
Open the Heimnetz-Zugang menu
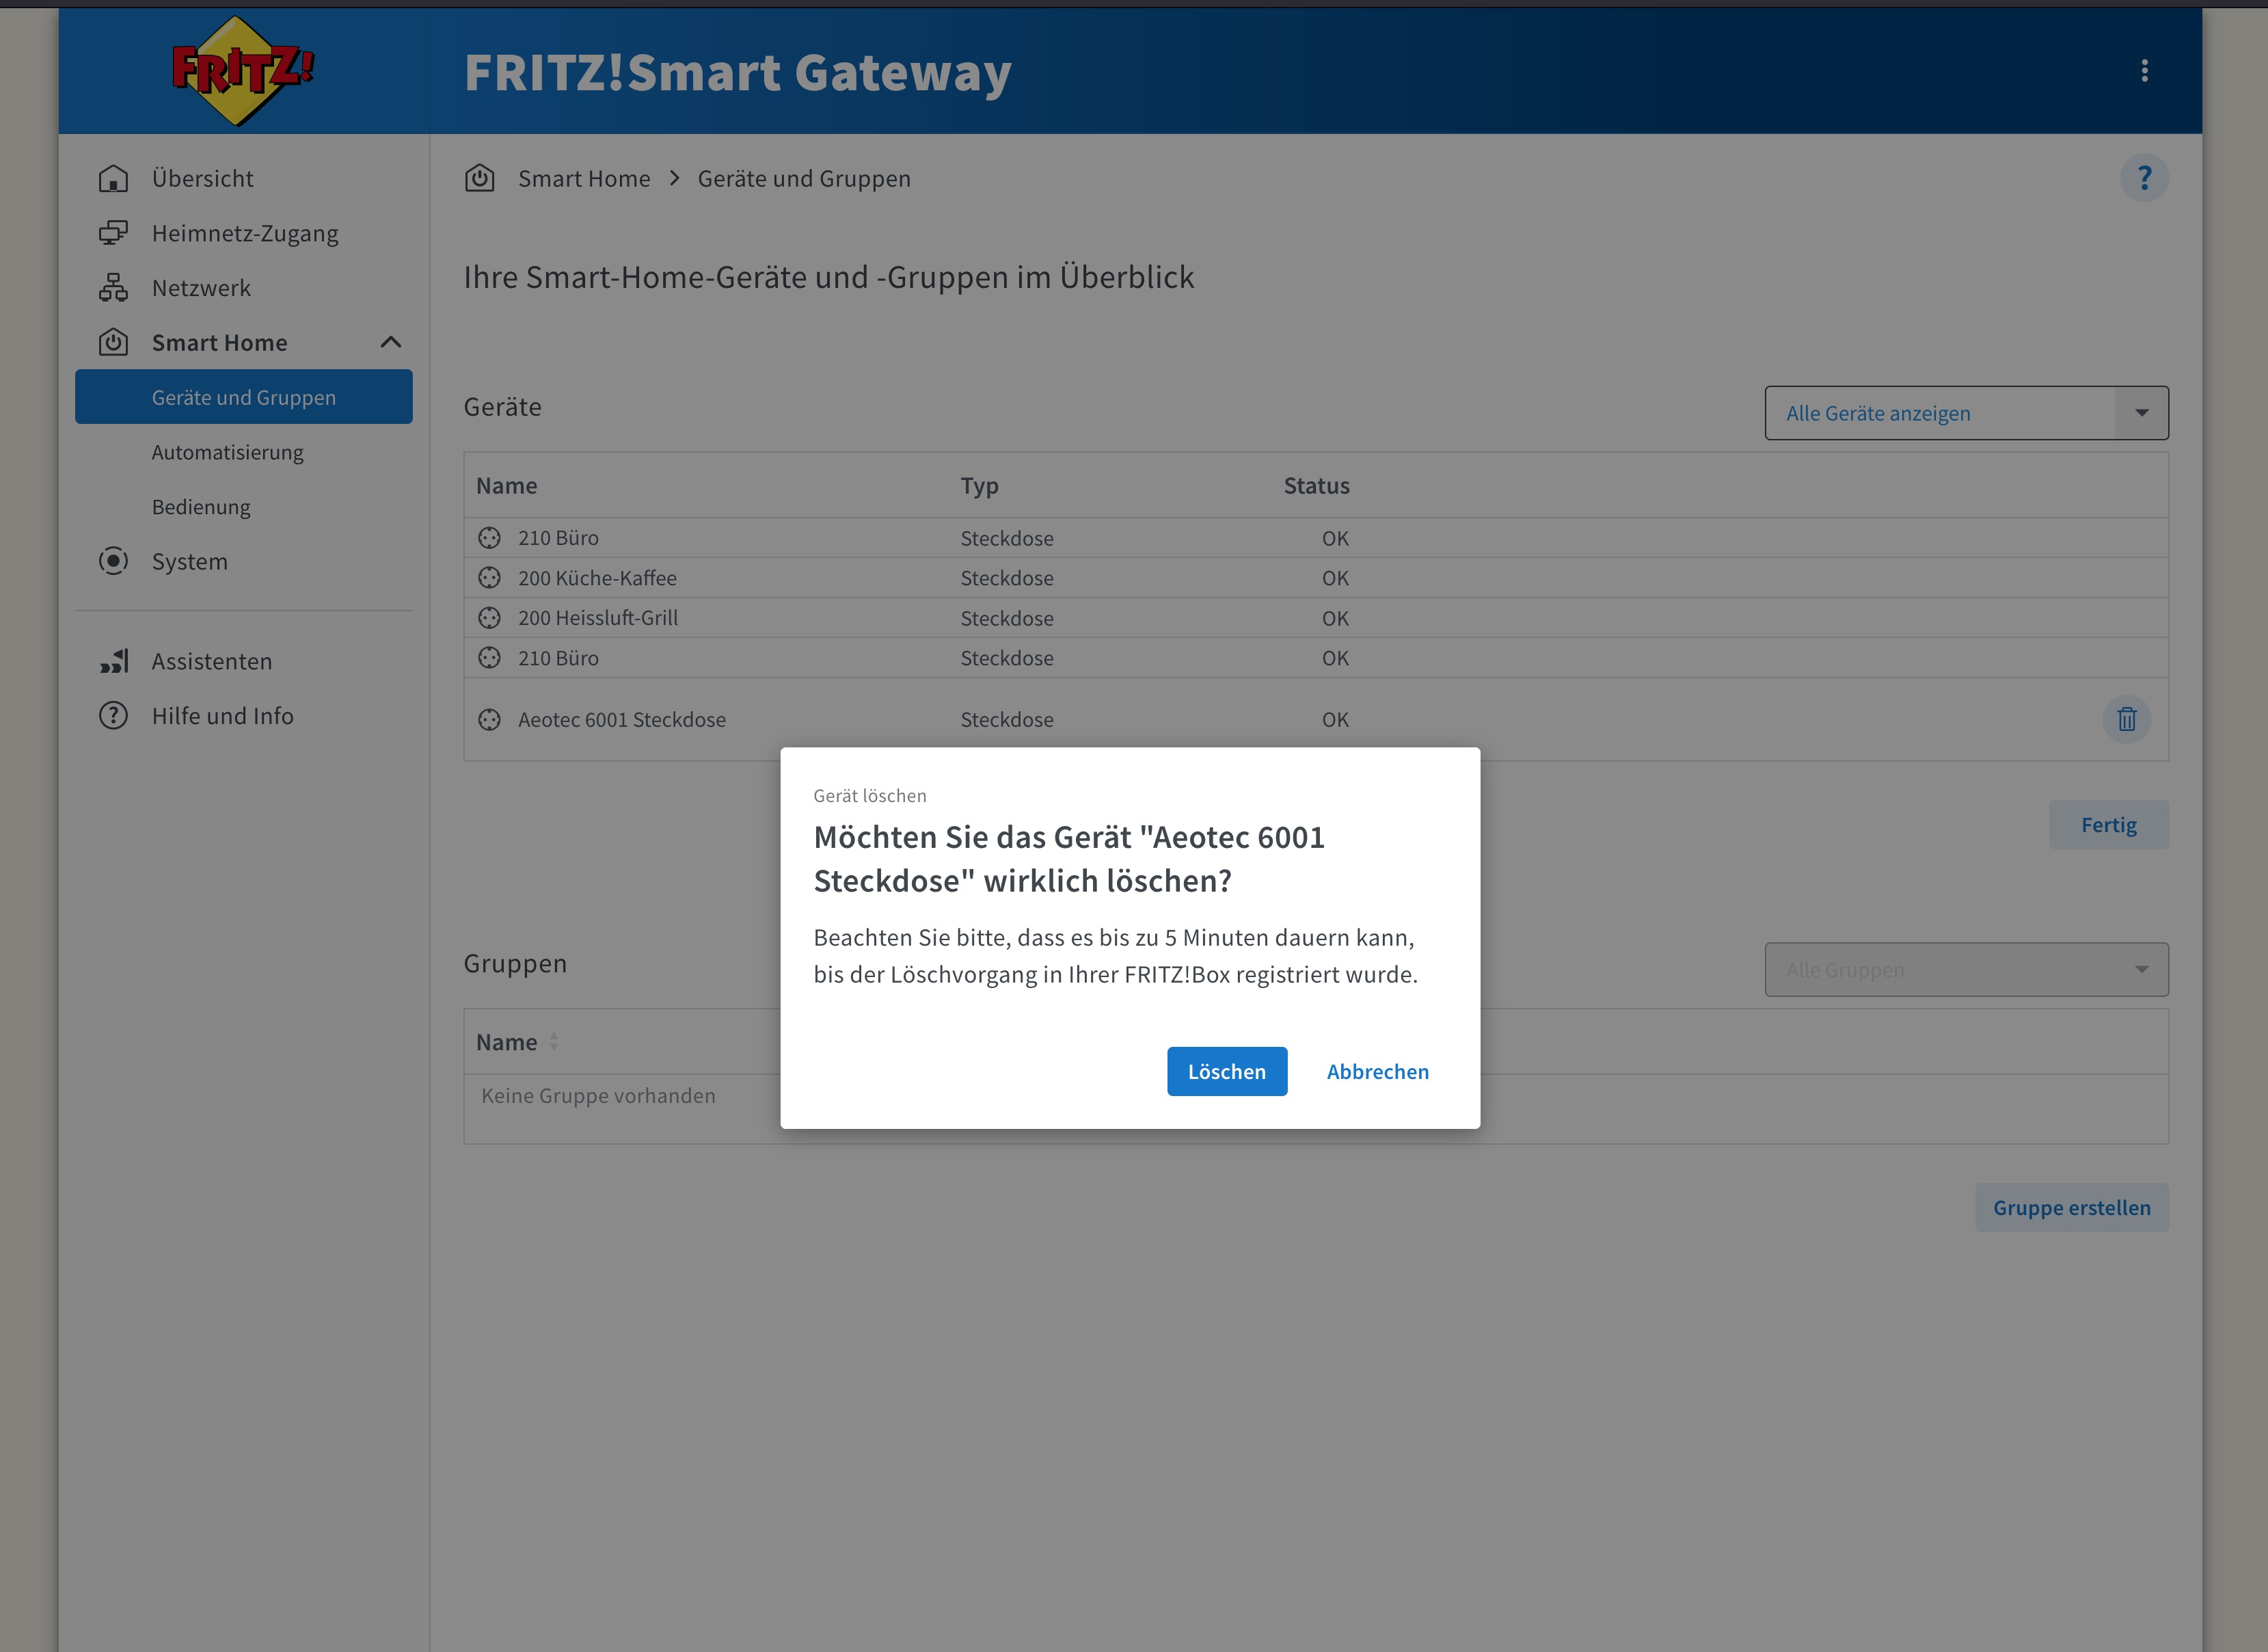pos(245,234)
